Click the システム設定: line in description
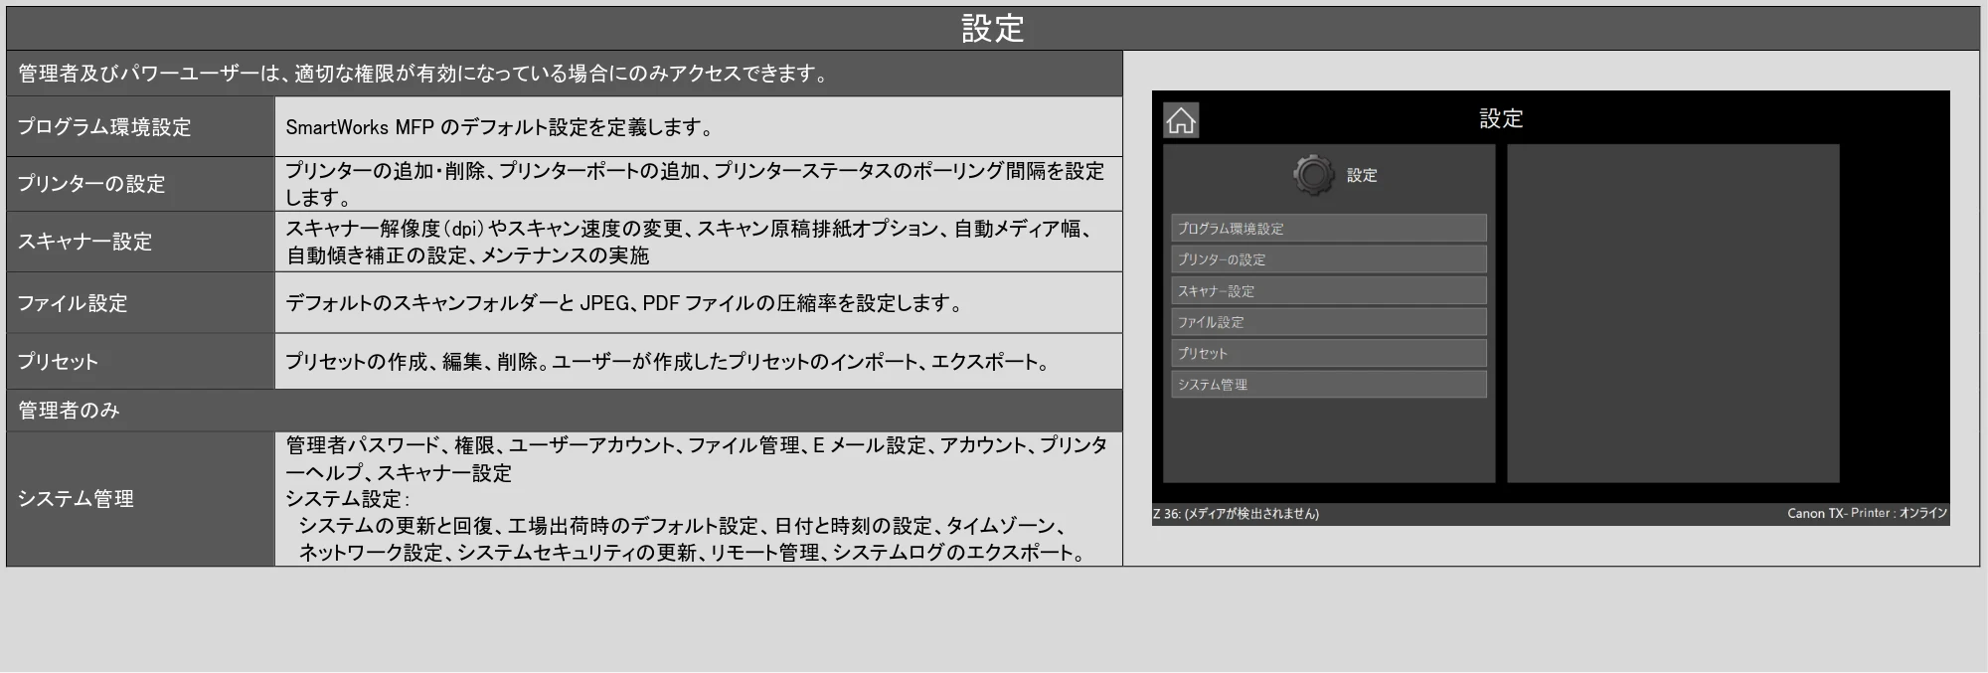 coord(348,499)
